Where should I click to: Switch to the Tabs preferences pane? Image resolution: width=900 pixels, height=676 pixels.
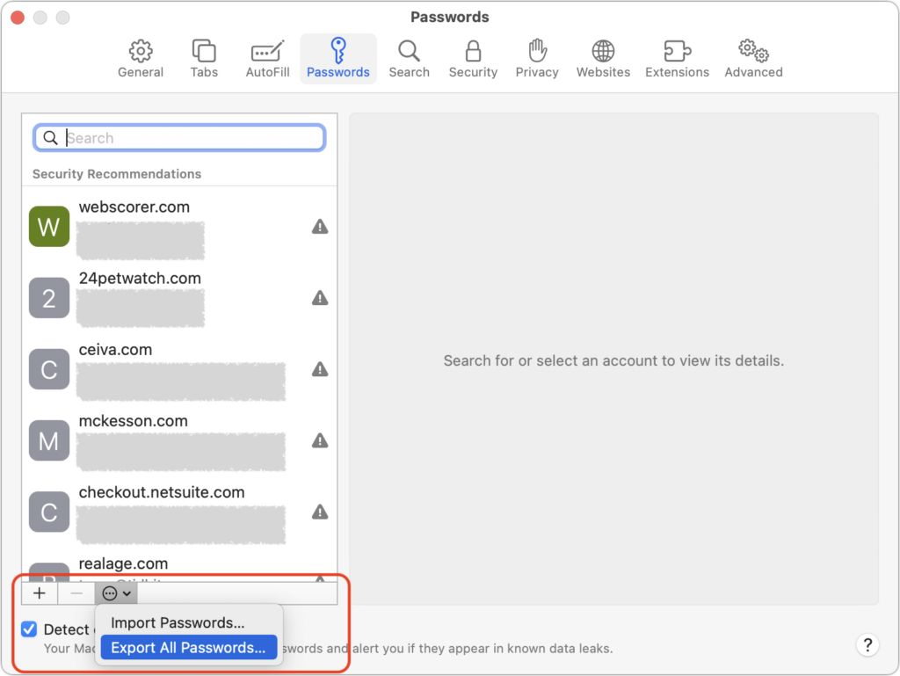[204, 59]
